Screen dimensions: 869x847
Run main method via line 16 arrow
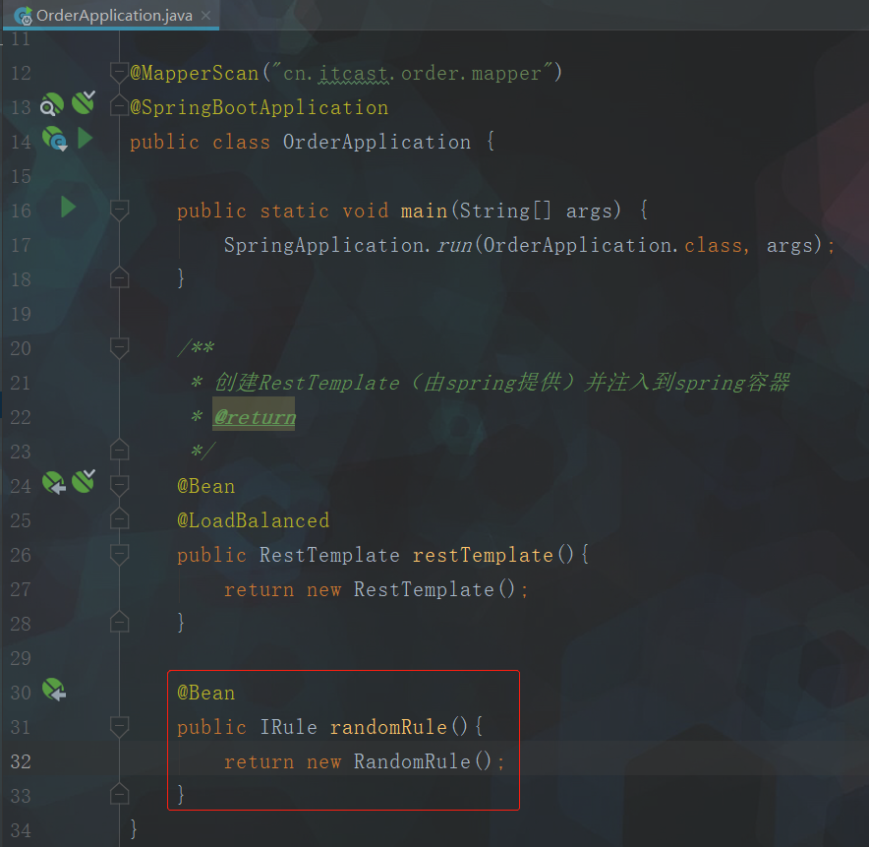pos(68,207)
